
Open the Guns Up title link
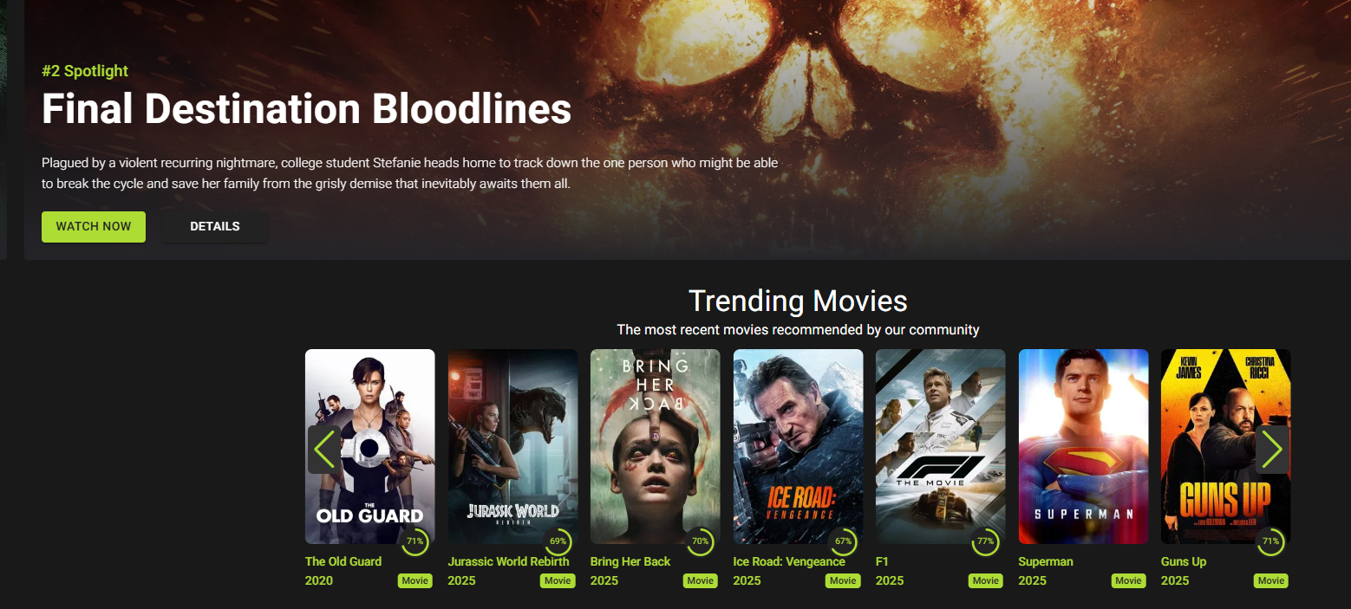[1184, 561]
